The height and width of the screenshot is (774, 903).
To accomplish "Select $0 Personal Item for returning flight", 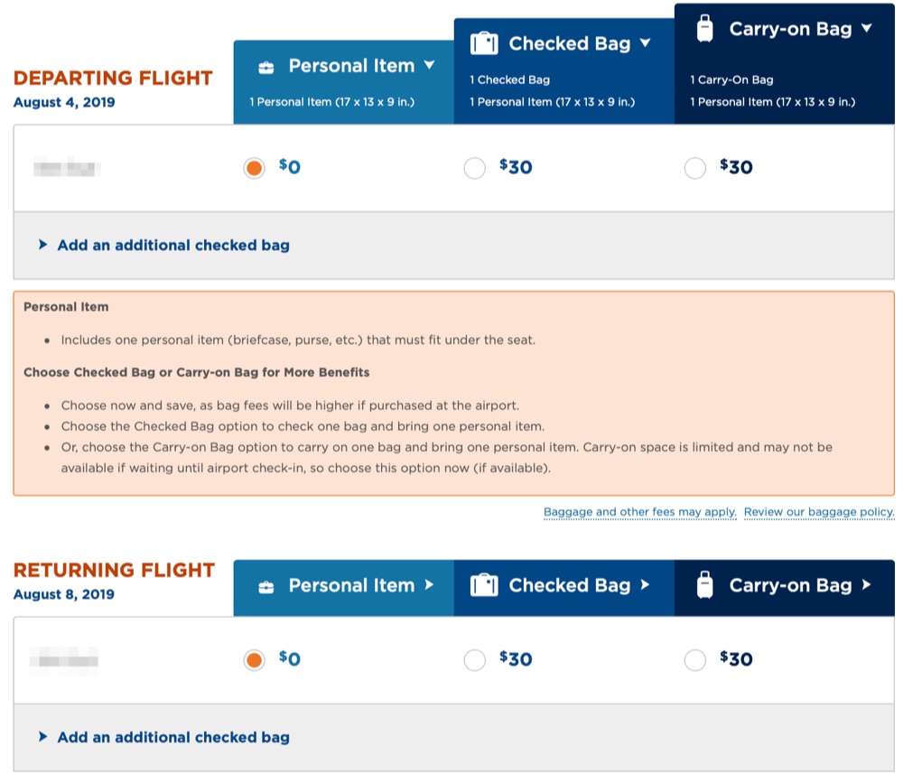I will [x=255, y=660].
